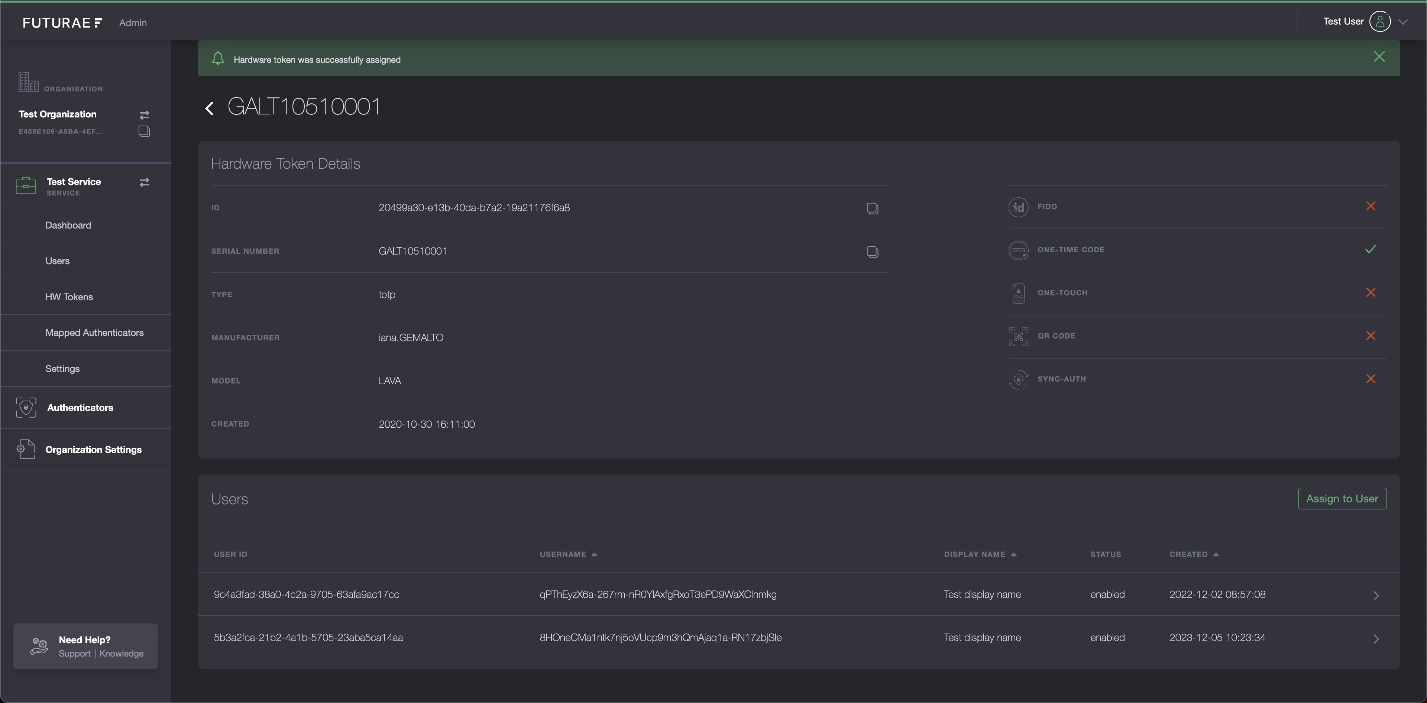Screen dimensions: 1427x703
Task: Click the Organization Settings document-gear icon
Action: 26,449
